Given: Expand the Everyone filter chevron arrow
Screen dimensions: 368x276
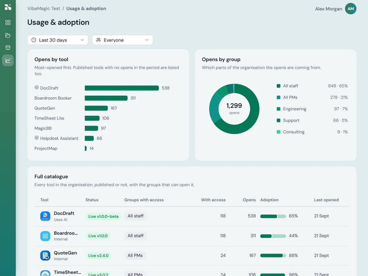Looking at the screenshot, I should (x=147, y=40).
